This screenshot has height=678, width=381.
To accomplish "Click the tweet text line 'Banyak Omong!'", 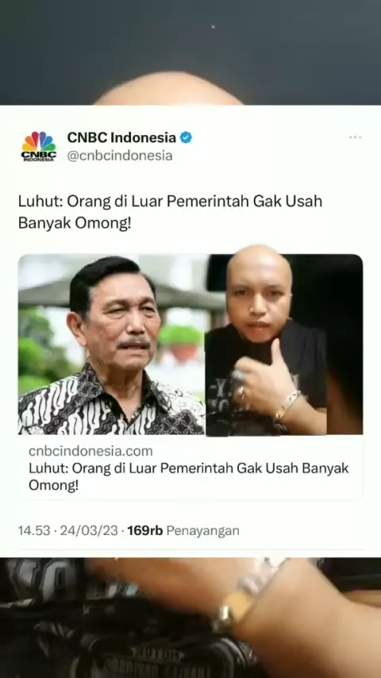I will click(74, 223).
